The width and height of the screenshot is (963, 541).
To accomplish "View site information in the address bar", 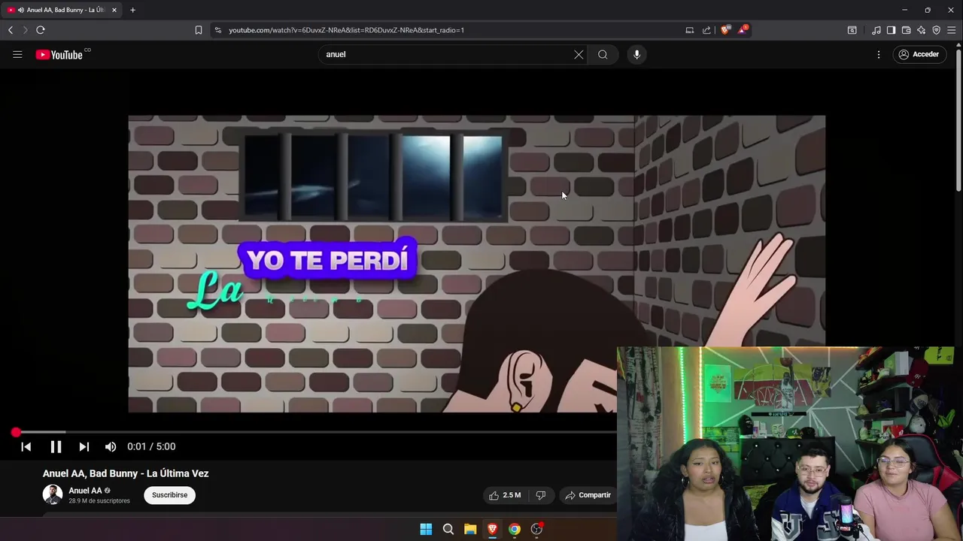I will pyautogui.click(x=218, y=30).
